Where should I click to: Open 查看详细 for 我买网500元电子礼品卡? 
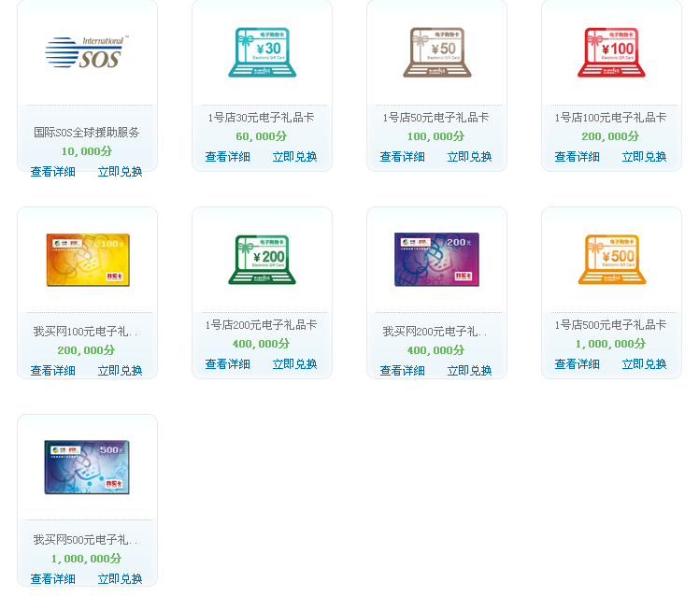point(52,579)
